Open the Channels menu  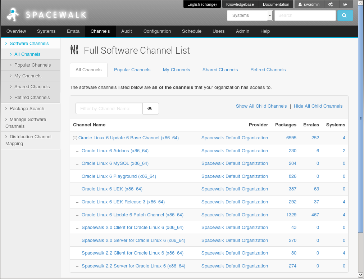tap(100, 31)
